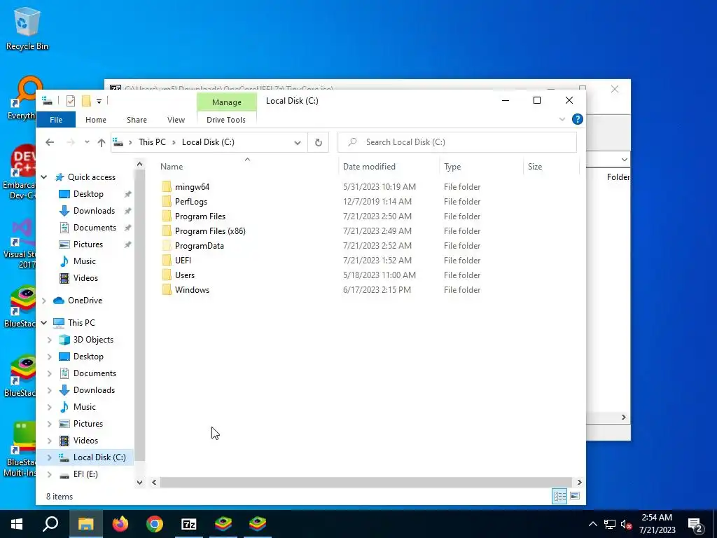Image resolution: width=717 pixels, height=538 pixels.
Task: Select Downloads under Quick access
Action: tap(95, 211)
